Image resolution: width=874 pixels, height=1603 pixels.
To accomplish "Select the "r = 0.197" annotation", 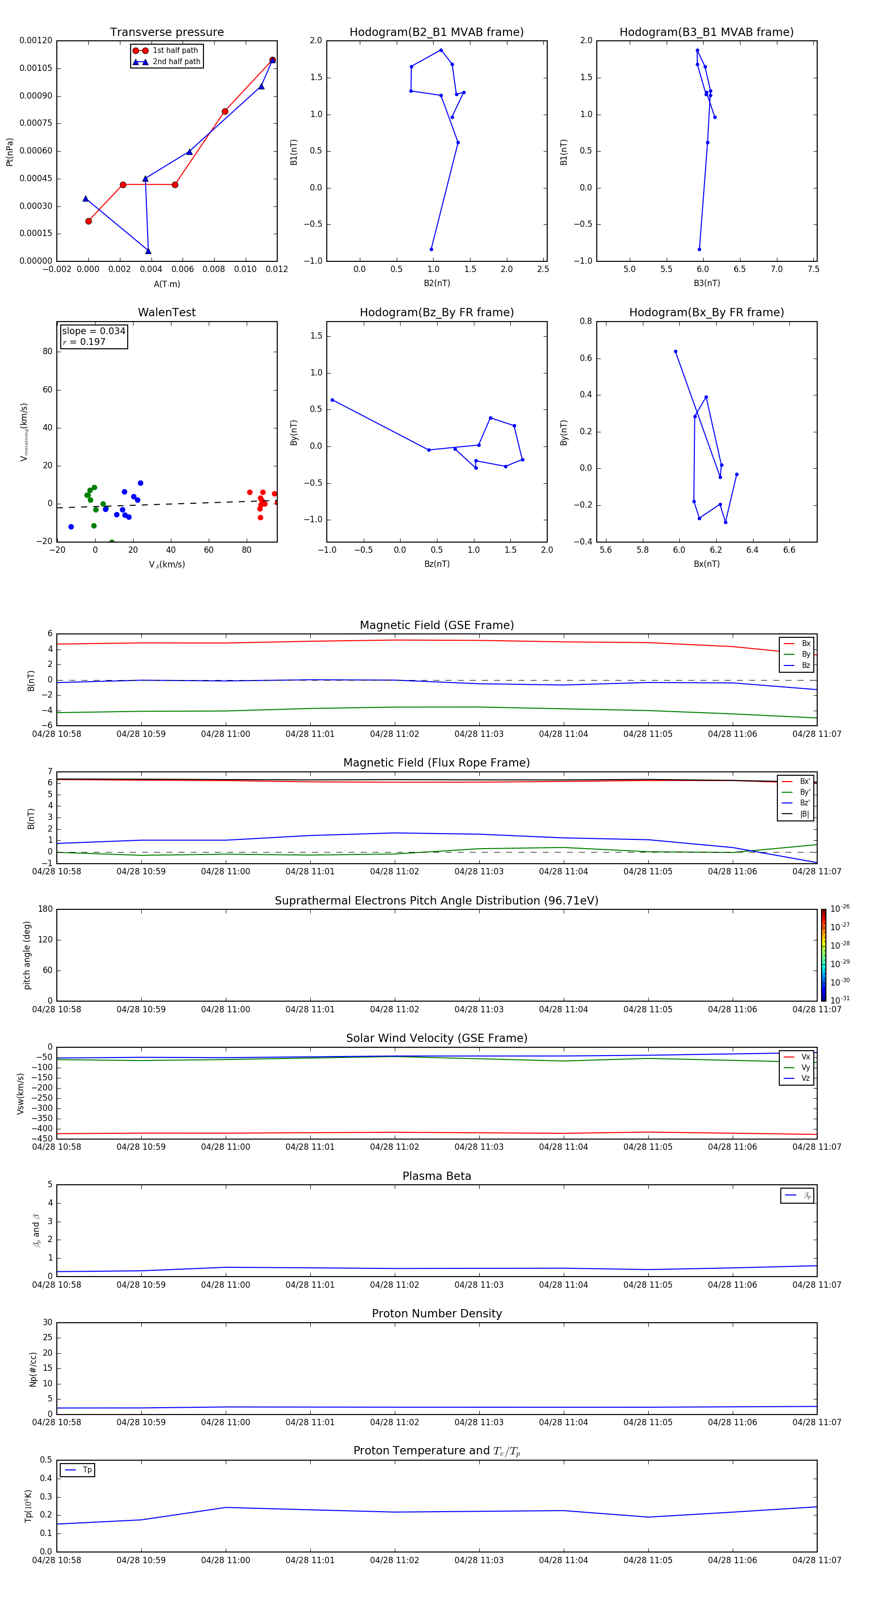I will [x=84, y=341].
